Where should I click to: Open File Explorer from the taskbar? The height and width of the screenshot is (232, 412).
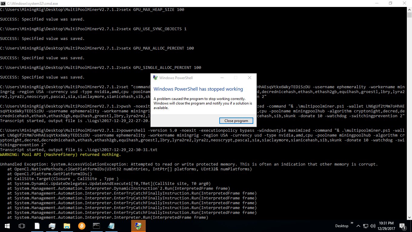click(x=67, y=226)
